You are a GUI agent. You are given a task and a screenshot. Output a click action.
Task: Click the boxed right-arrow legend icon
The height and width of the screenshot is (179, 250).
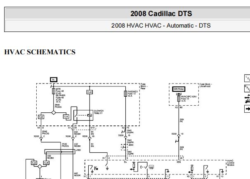point(247,109)
